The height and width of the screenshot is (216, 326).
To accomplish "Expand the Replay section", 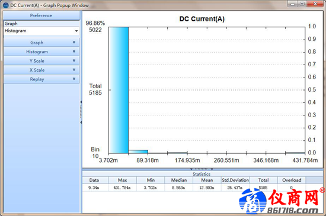I will point(41,79).
